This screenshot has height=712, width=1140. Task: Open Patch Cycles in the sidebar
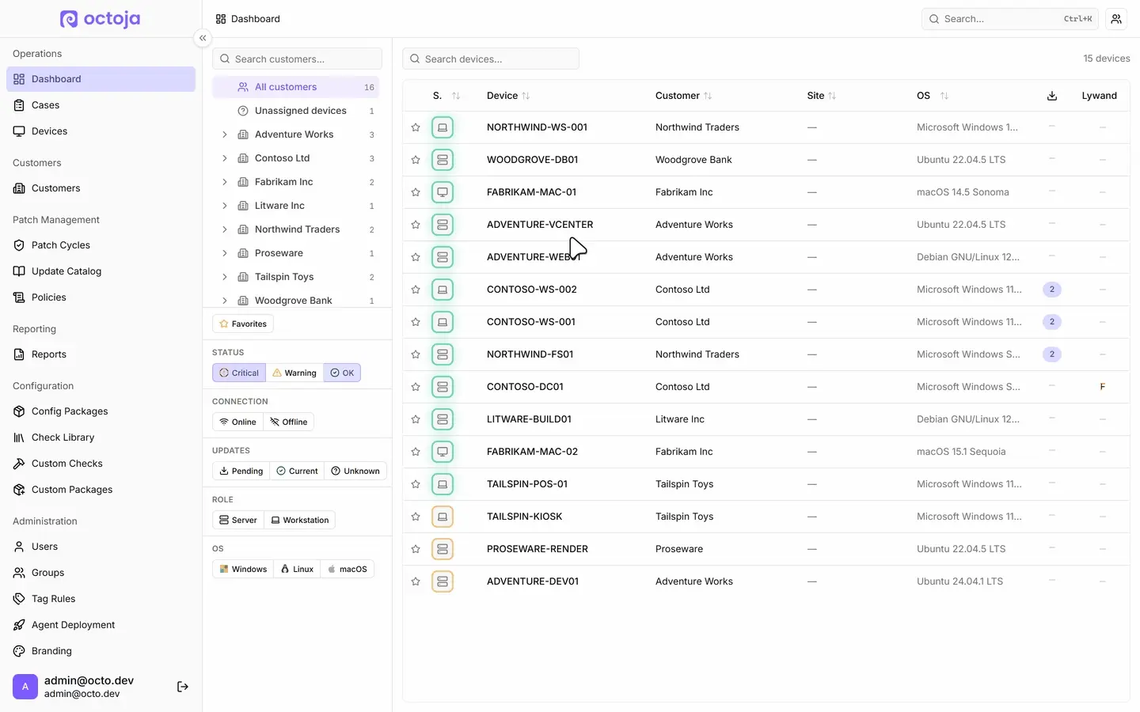coord(101,245)
